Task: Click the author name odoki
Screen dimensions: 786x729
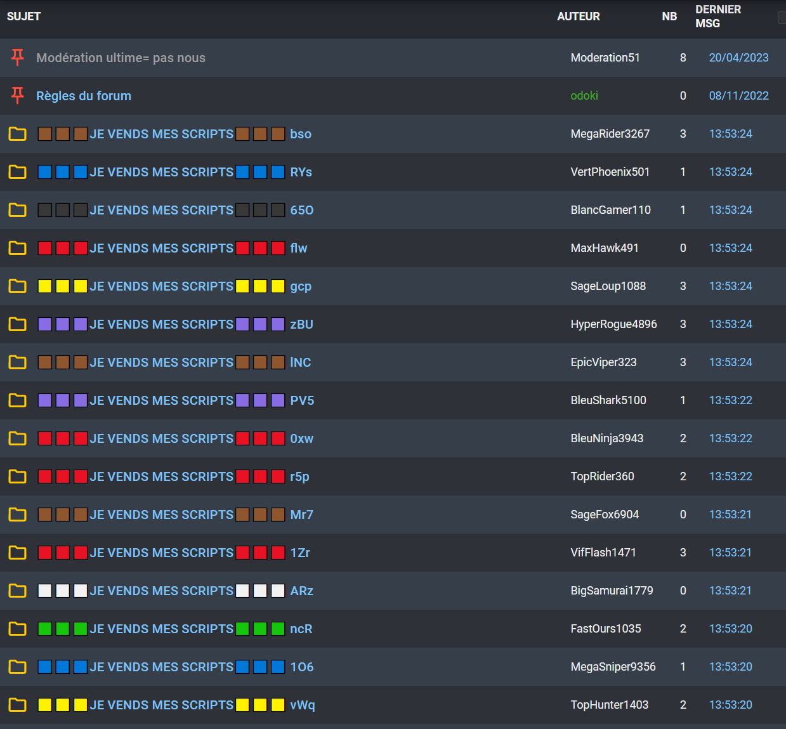Action: (584, 96)
